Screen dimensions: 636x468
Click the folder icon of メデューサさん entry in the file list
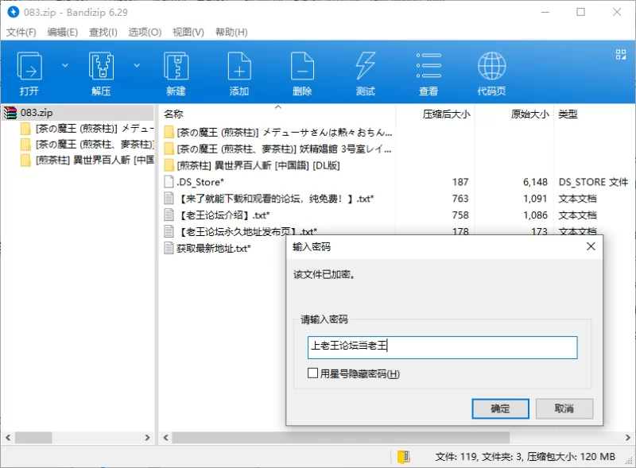click(169, 132)
